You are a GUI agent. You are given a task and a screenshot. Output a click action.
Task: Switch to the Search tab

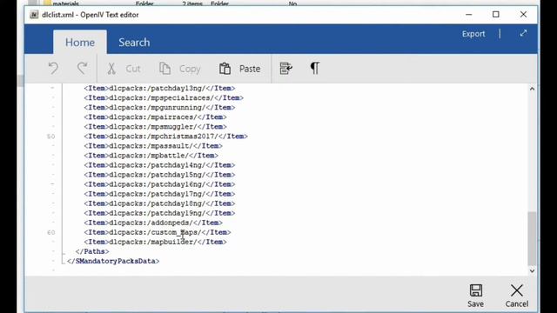[134, 43]
